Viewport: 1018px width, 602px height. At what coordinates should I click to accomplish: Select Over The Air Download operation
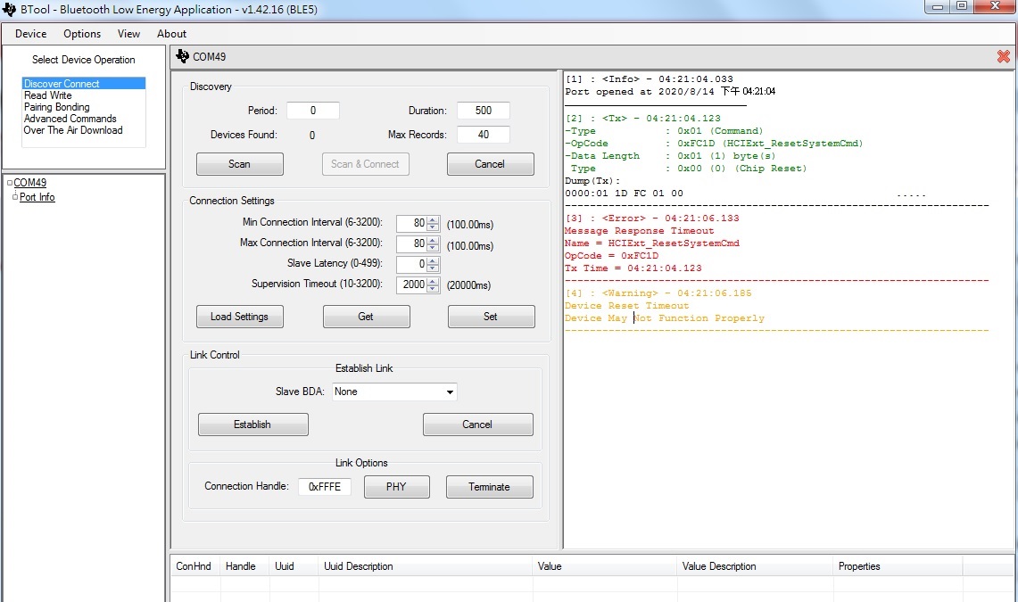point(73,130)
